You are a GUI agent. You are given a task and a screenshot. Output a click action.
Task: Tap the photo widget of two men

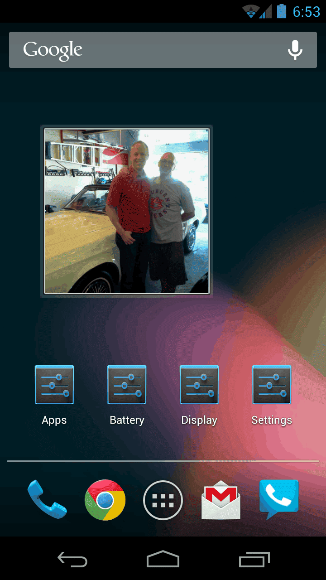(127, 211)
